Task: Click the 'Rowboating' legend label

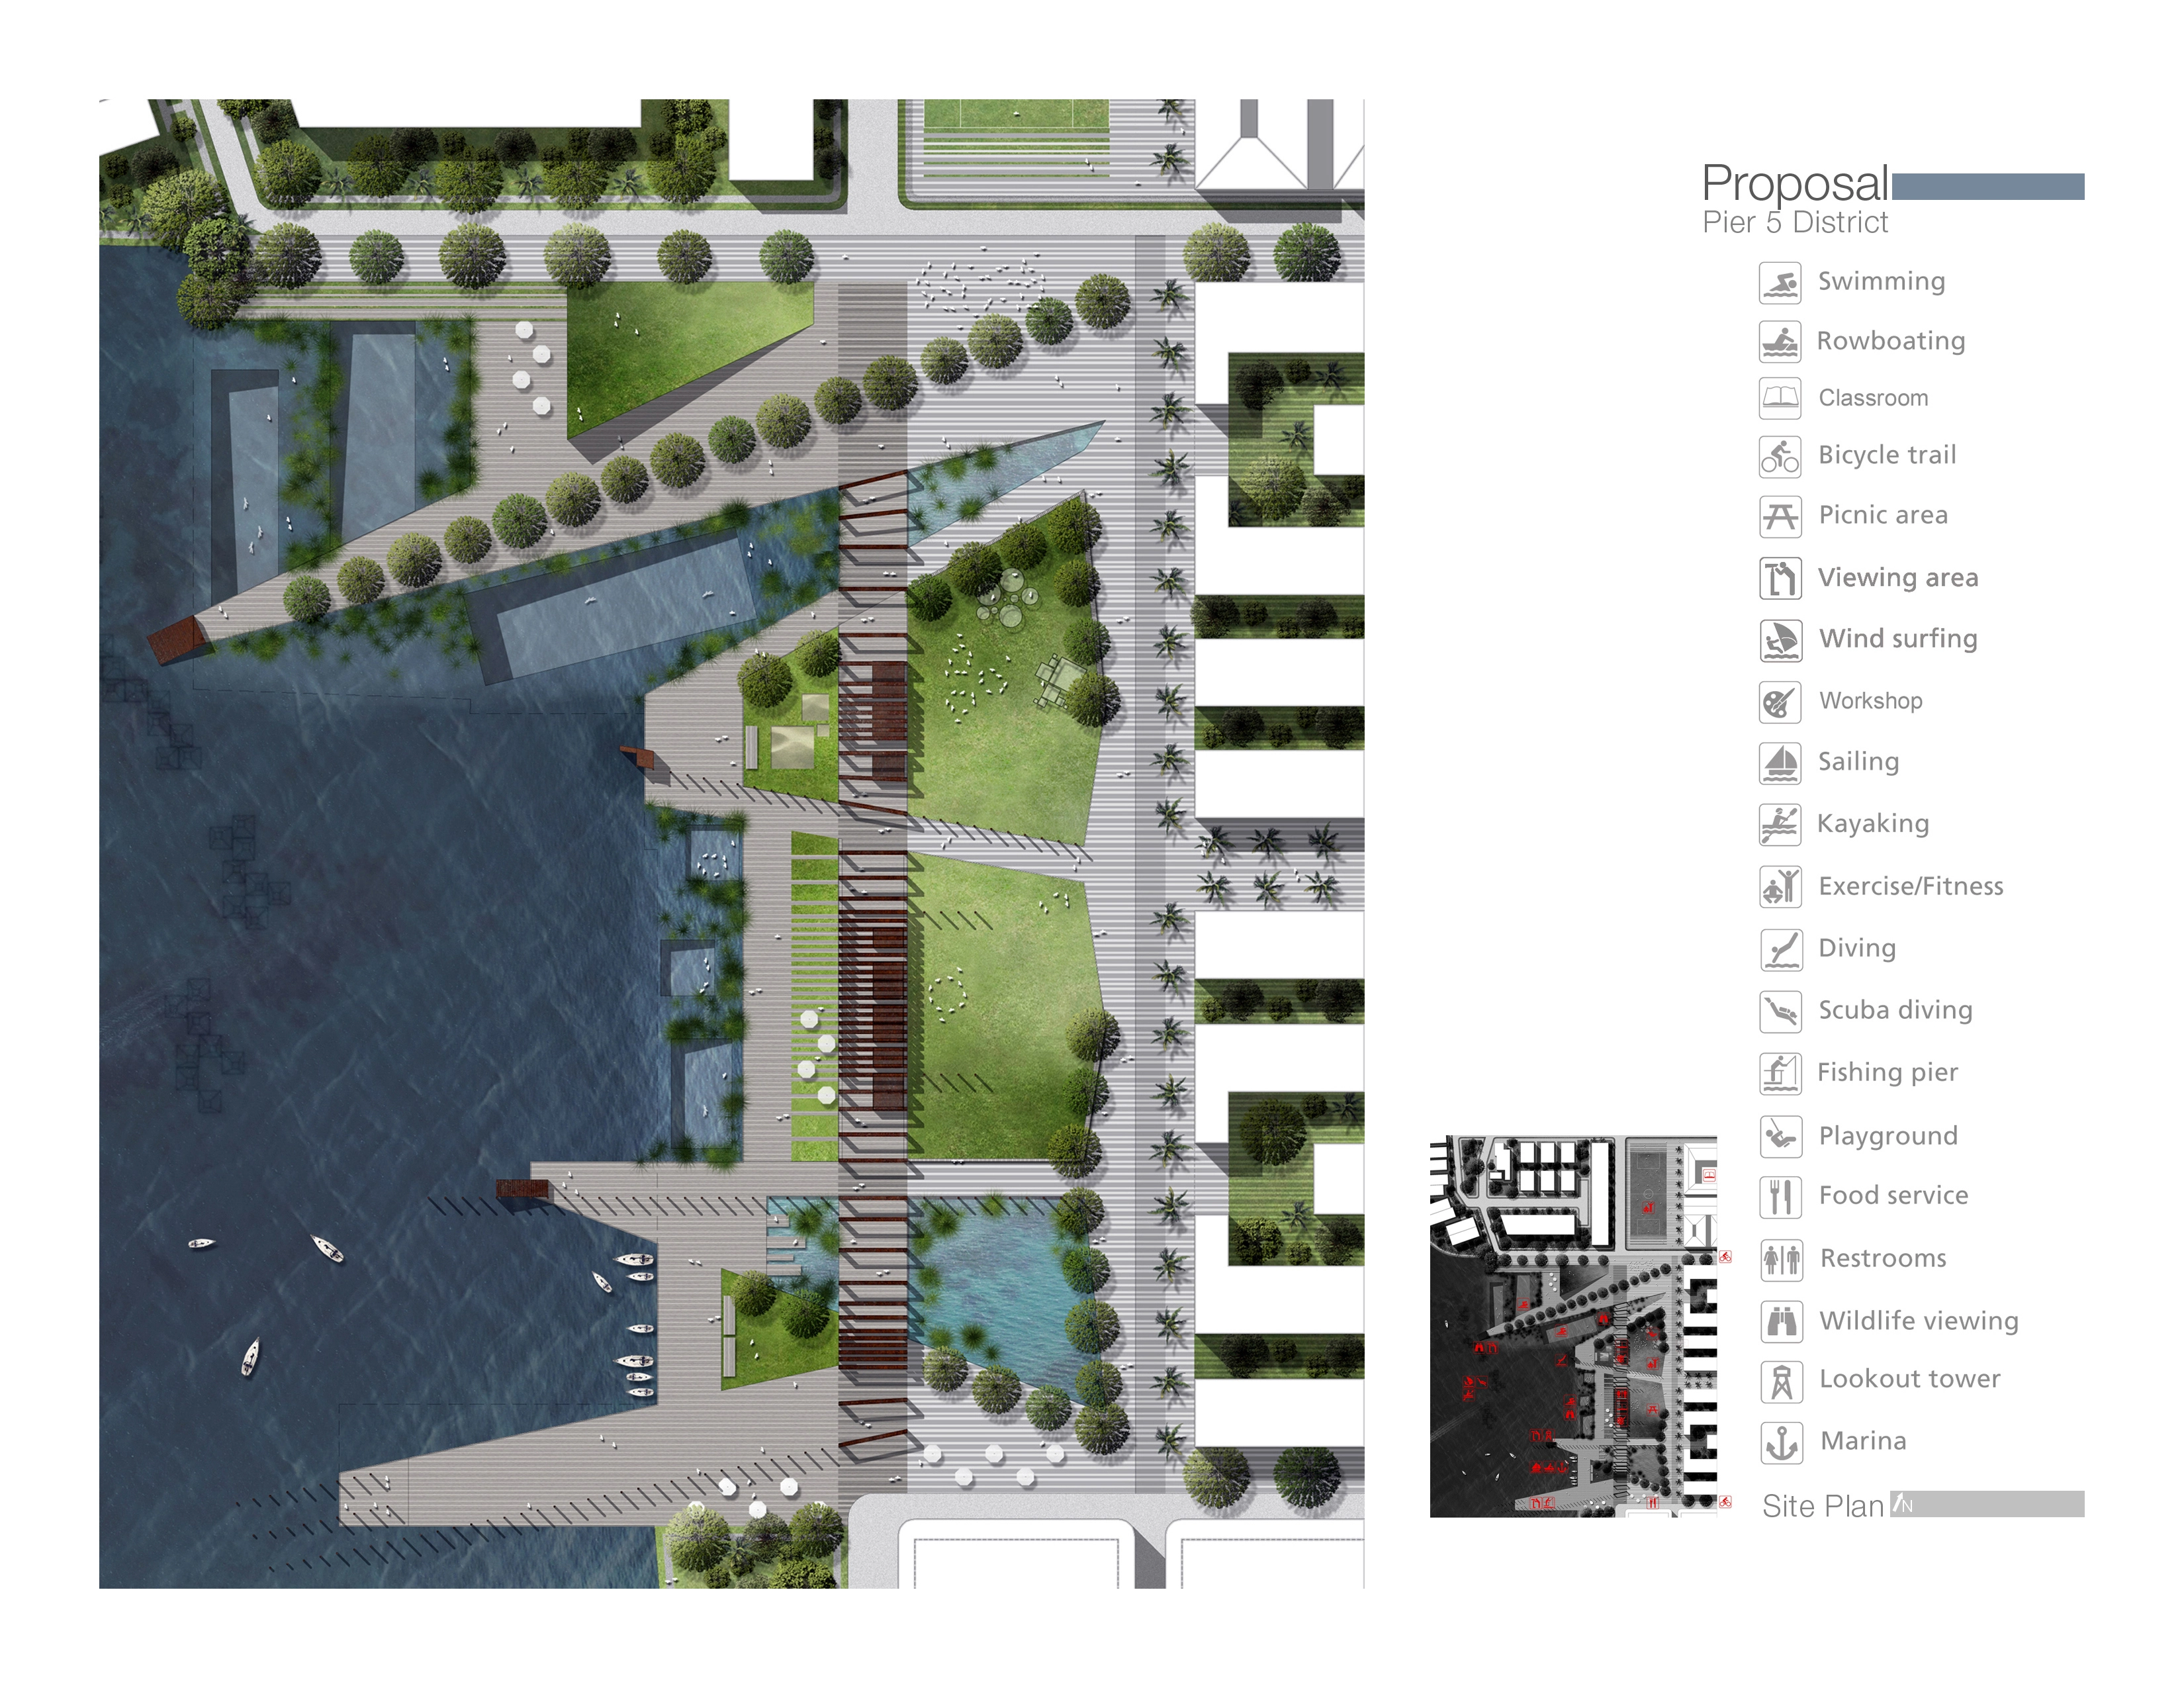Action: [x=1891, y=341]
